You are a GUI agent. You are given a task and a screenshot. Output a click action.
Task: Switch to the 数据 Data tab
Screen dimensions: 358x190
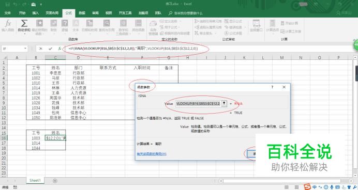pyautogui.click(x=82, y=13)
